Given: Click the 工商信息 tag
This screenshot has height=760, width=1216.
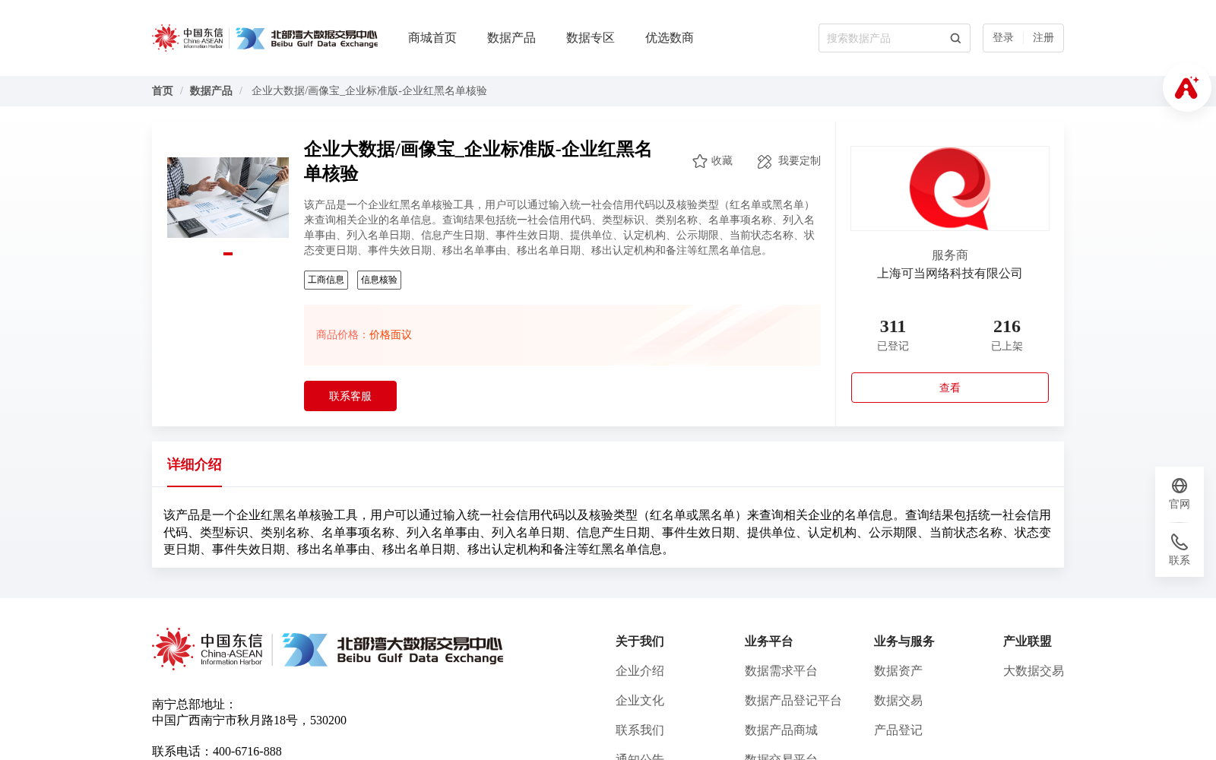Looking at the screenshot, I should (x=326, y=280).
